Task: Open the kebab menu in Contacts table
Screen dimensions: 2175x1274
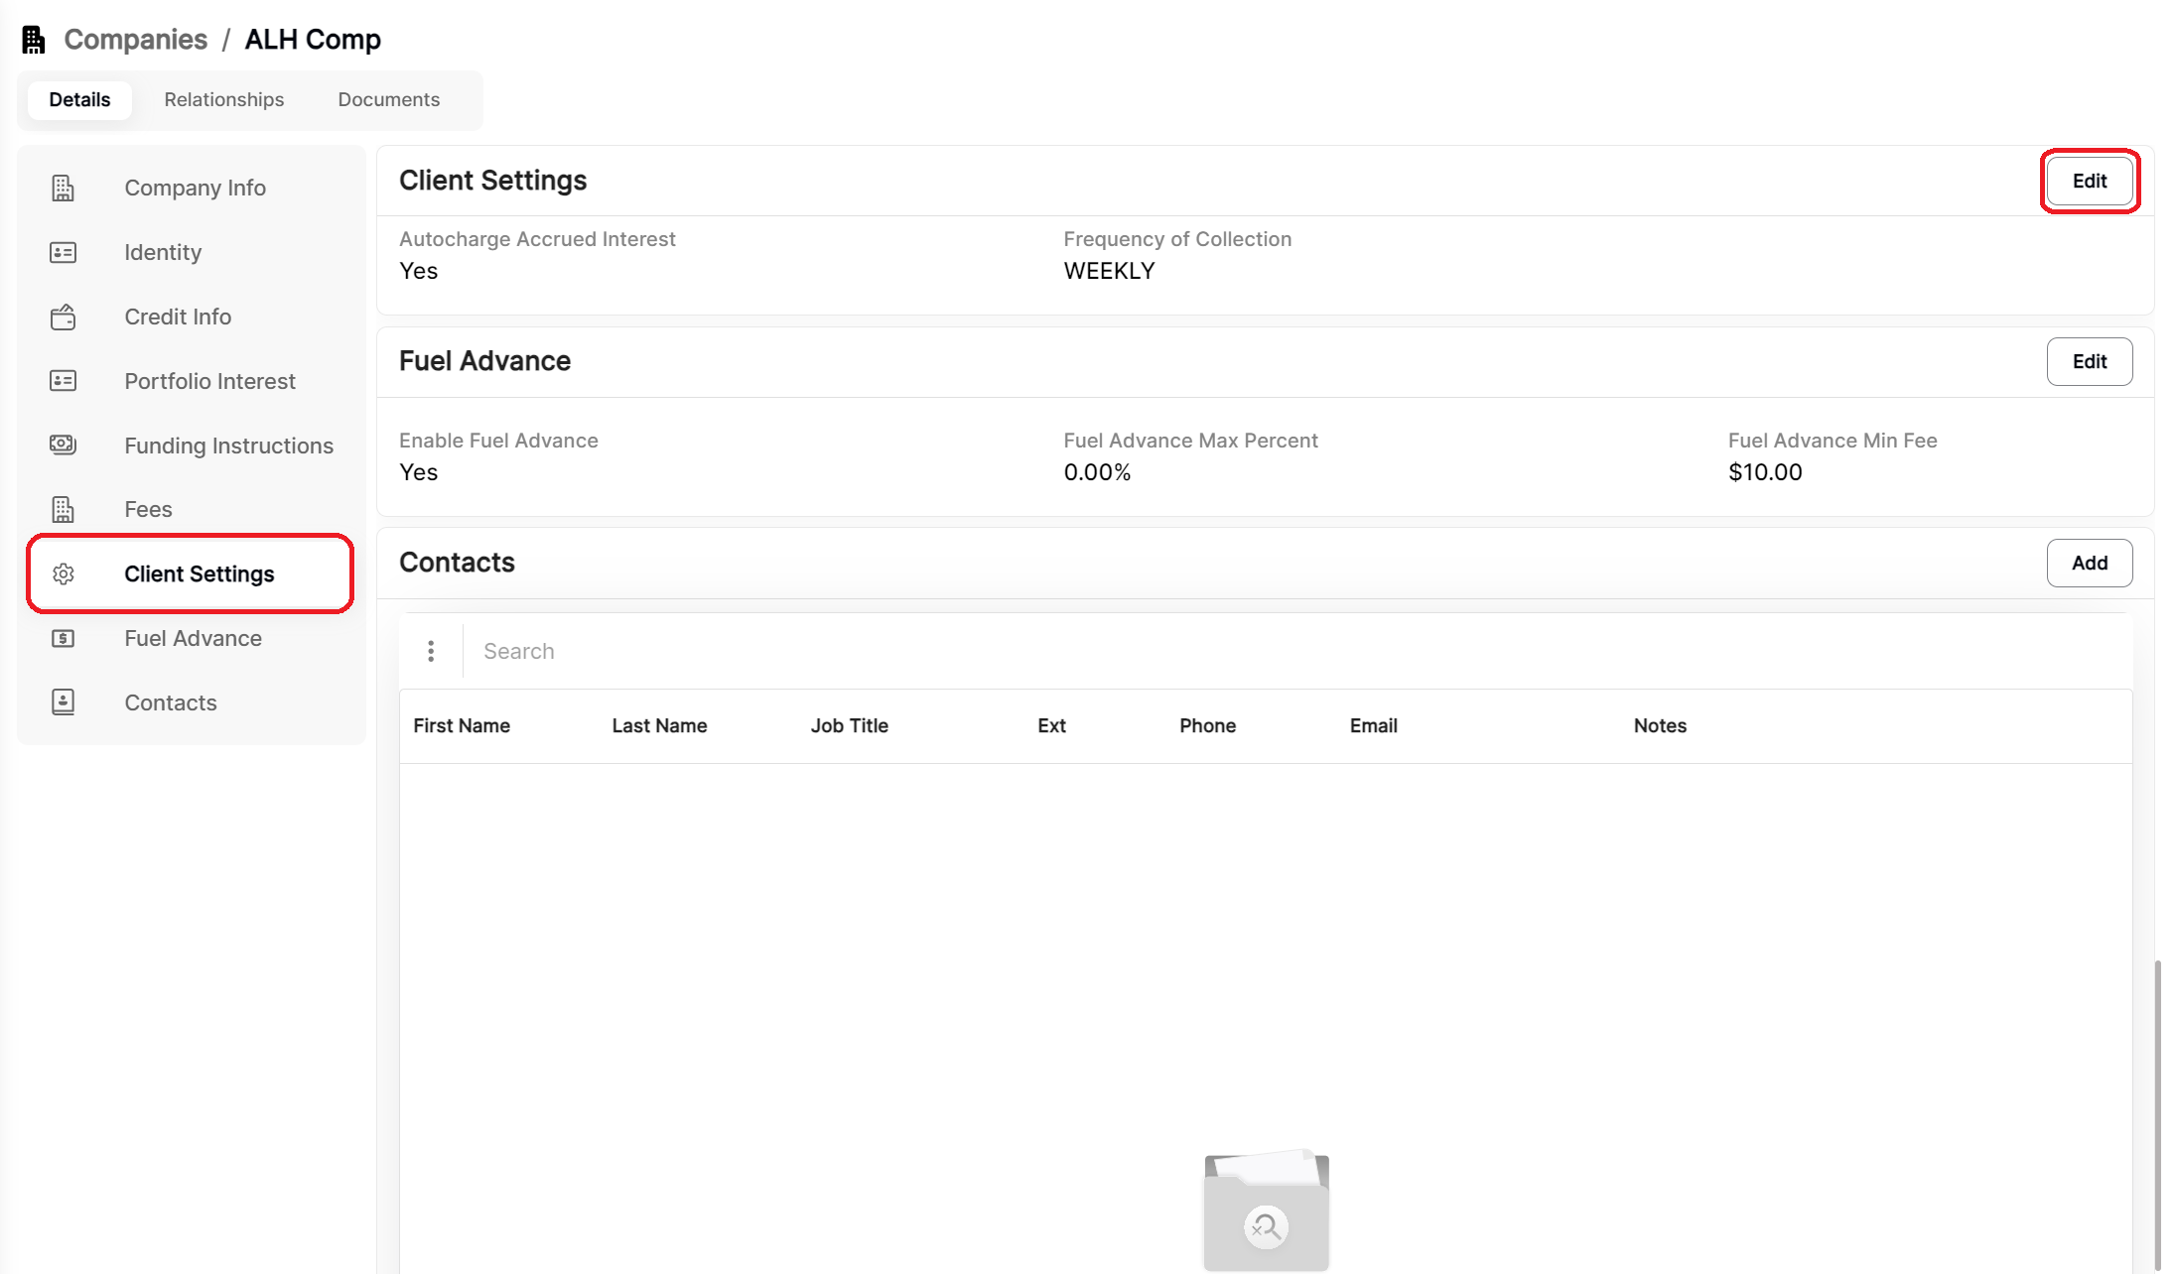Action: (431, 651)
